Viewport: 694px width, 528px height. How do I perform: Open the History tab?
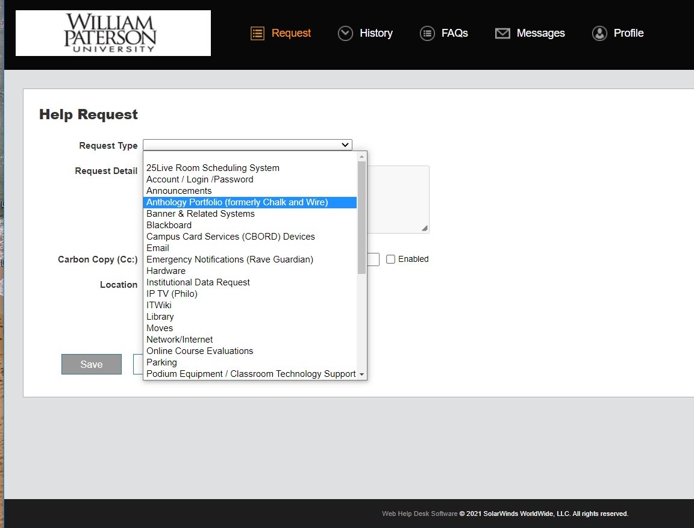(x=375, y=33)
